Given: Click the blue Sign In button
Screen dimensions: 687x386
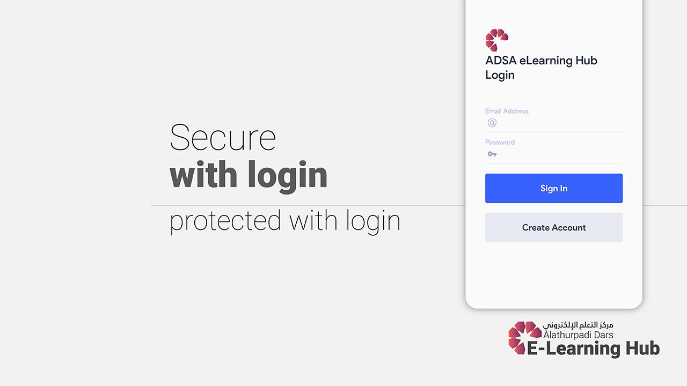Looking at the screenshot, I should (x=554, y=188).
